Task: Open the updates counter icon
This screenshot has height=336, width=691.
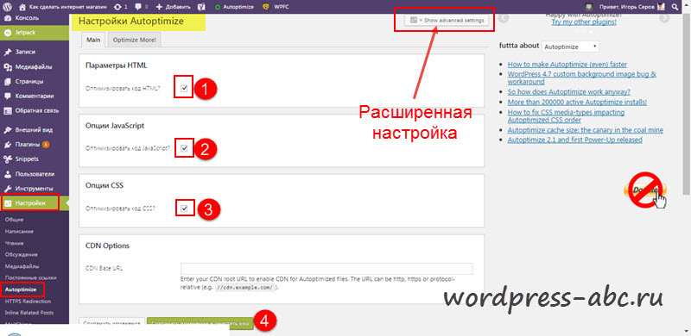Action: click(118, 7)
